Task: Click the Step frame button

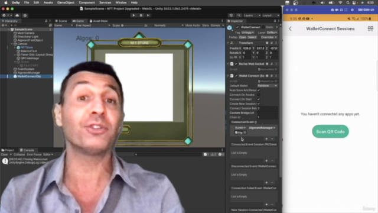Action: point(148,15)
